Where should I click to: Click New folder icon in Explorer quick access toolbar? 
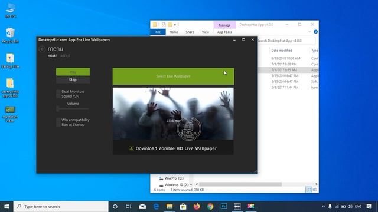pyautogui.click(x=170, y=25)
